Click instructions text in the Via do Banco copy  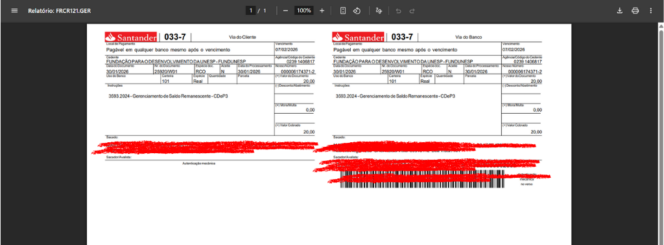[x=396, y=96]
